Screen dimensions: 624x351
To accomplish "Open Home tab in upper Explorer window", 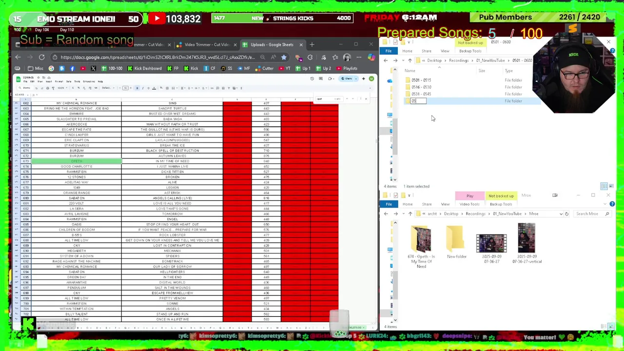I will pos(407,51).
